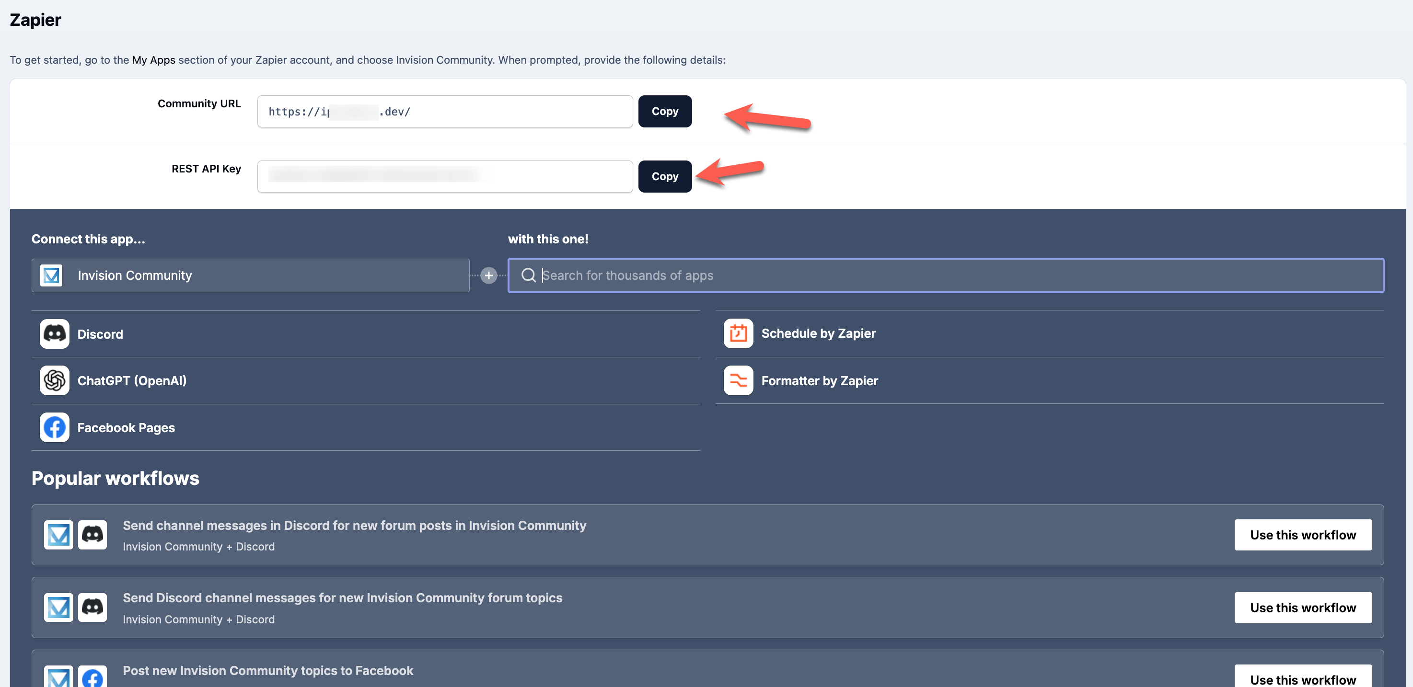The width and height of the screenshot is (1413, 687).
Task: Click the plus connector icon between apps
Action: [489, 275]
